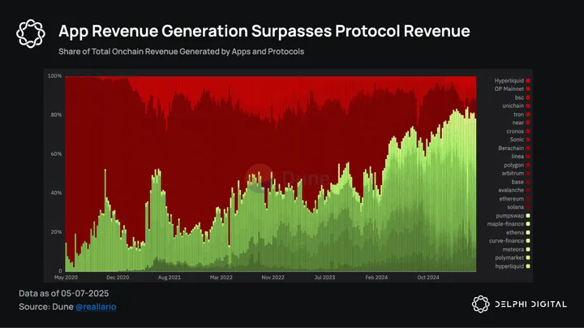Click the red dot next to solana
The width and height of the screenshot is (584, 328).
click(530, 207)
